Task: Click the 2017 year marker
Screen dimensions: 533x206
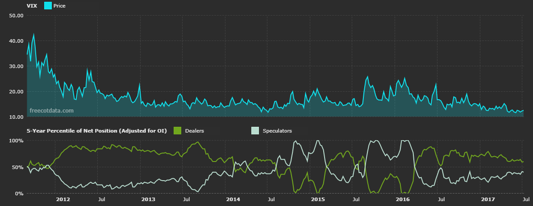Action: (x=488, y=200)
